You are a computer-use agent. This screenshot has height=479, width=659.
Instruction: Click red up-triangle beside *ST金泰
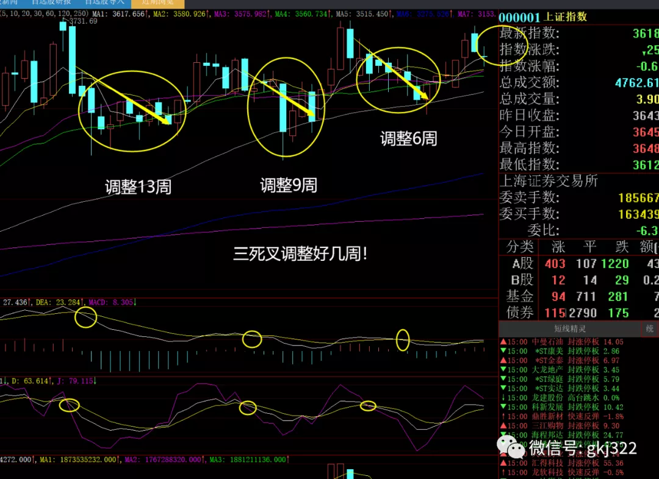pos(502,361)
